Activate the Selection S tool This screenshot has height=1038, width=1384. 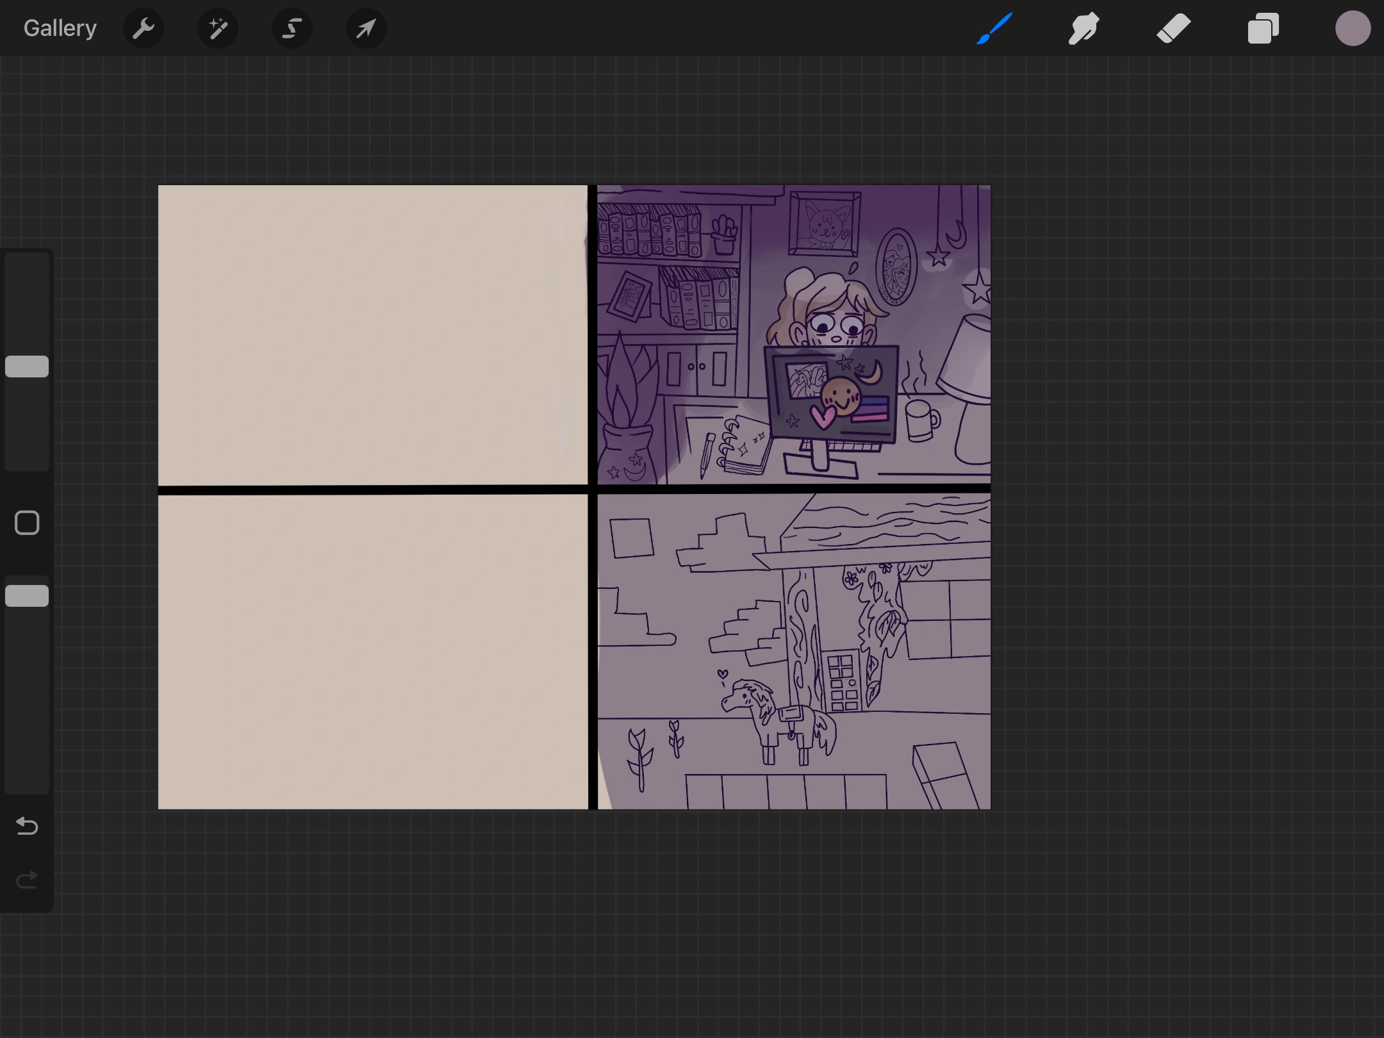(x=292, y=28)
